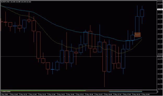Click the '5 May 01:45' time axis label
The width and height of the screenshot is (163, 96).
click(x=14, y=94)
